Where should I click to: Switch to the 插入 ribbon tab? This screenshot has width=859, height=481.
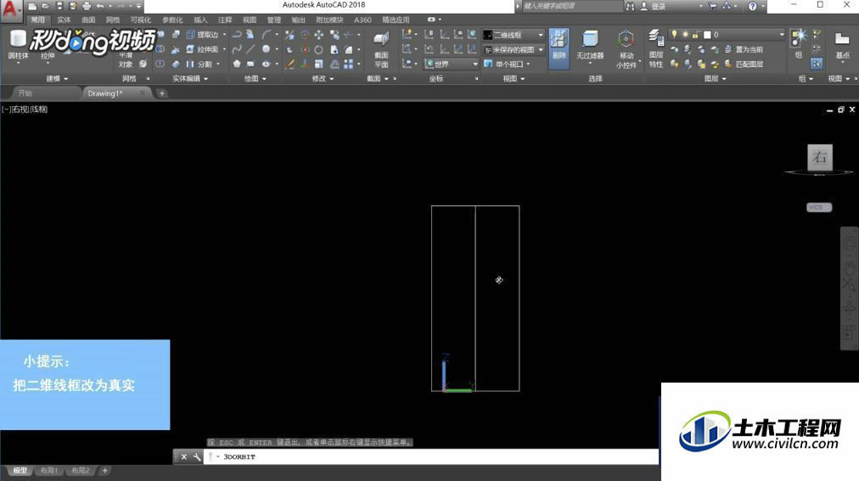coord(200,20)
